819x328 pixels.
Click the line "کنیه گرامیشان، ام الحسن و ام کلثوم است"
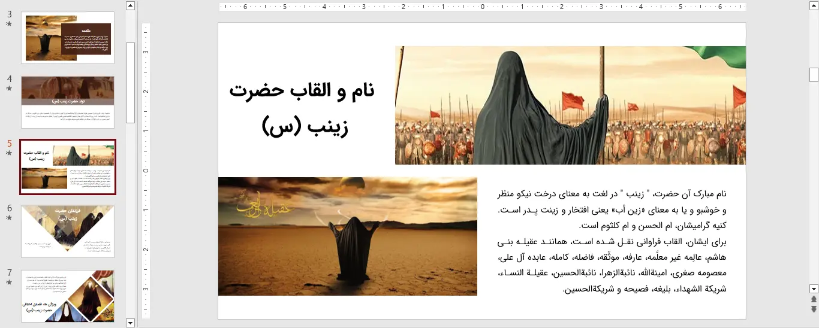point(652,226)
